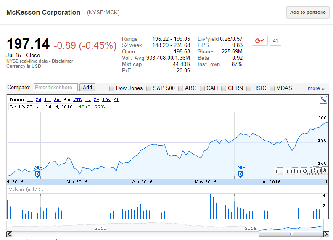Click the G+1 share button
The height and width of the screenshot is (240, 333).
260,41
